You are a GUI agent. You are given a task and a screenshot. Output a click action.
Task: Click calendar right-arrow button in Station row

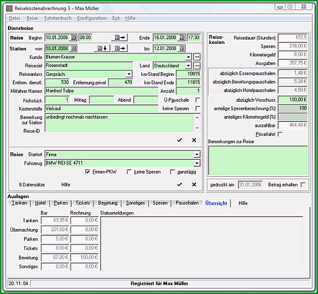click(x=119, y=48)
